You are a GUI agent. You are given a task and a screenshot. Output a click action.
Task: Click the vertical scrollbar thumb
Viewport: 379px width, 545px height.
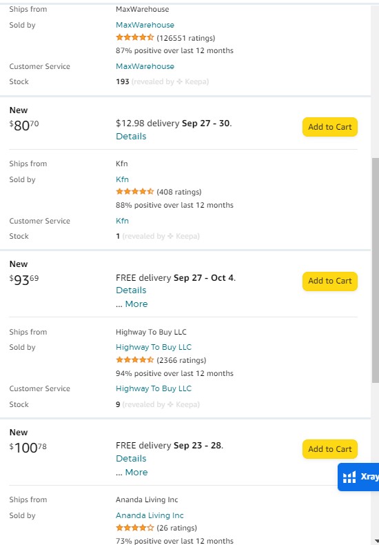pyautogui.click(x=375, y=269)
